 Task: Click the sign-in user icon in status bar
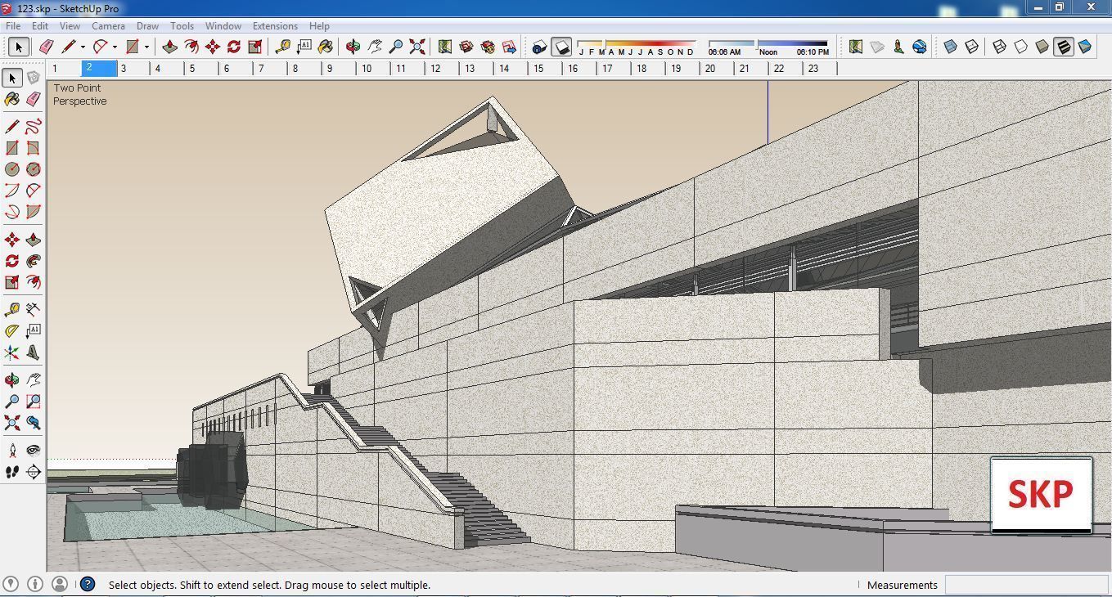[60, 584]
